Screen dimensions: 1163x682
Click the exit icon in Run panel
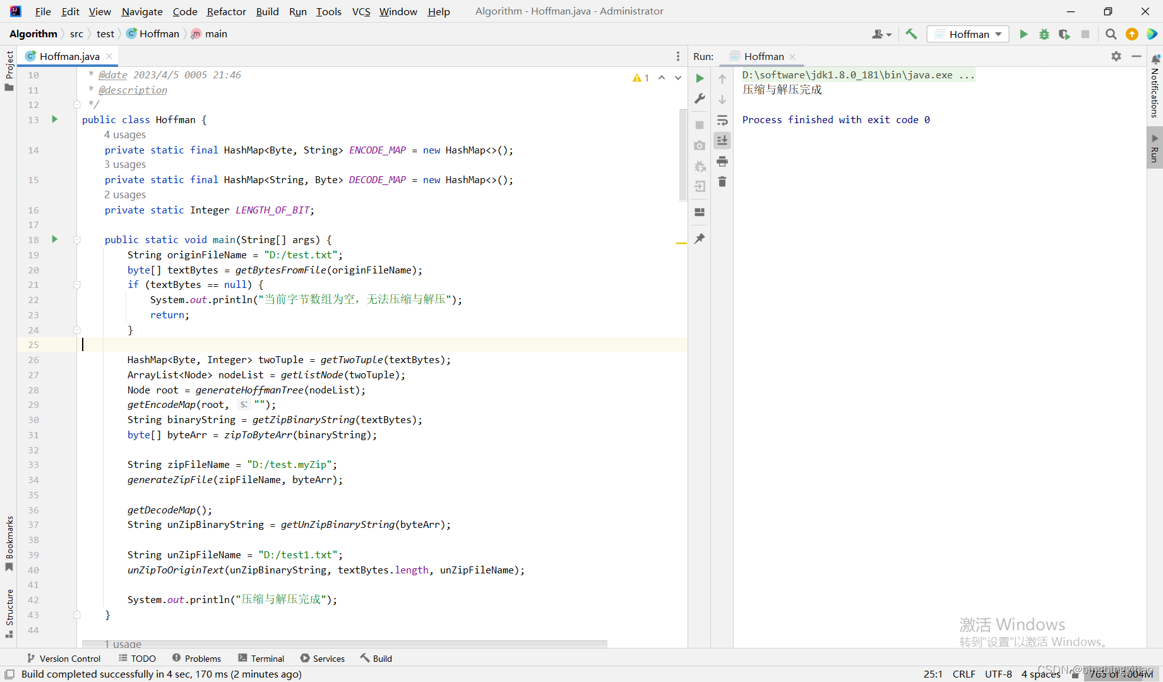click(700, 187)
